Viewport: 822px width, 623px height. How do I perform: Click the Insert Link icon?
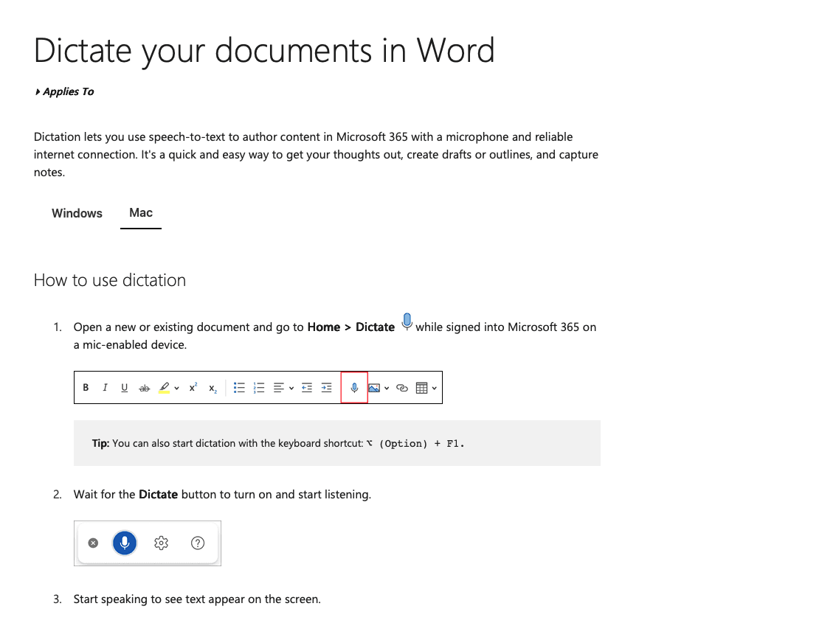click(402, 387)
